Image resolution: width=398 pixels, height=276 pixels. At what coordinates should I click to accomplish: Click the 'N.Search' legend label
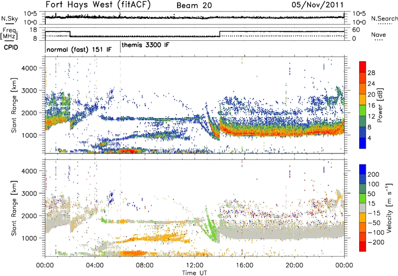384,18
